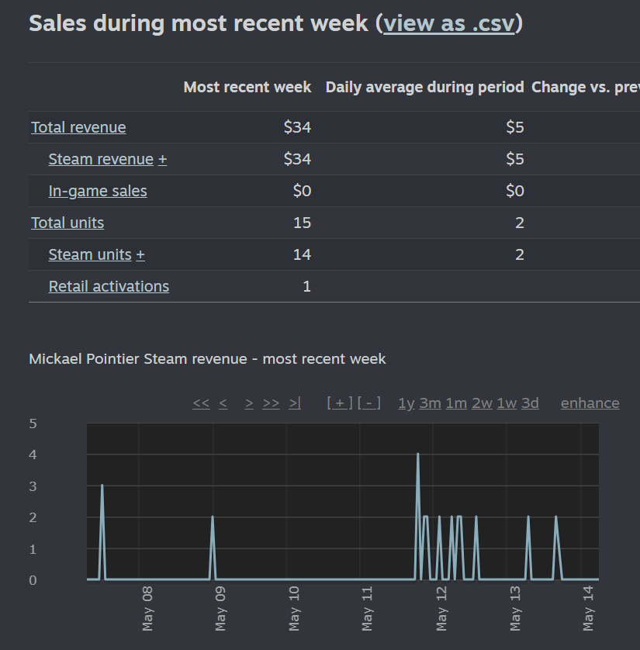
Task: Click the Total units daily average 2
Action: point(520,223)
